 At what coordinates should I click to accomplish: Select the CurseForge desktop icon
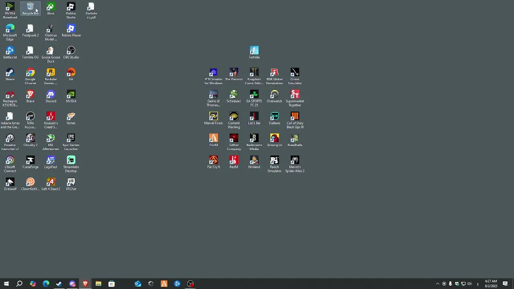(31, 163)
